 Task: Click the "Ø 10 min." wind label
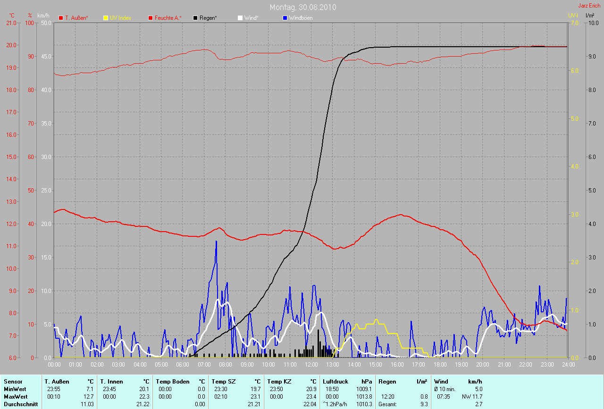tap(445, 389)
